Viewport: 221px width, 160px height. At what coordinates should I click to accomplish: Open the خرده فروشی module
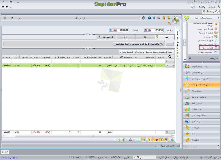click(202, 72)
